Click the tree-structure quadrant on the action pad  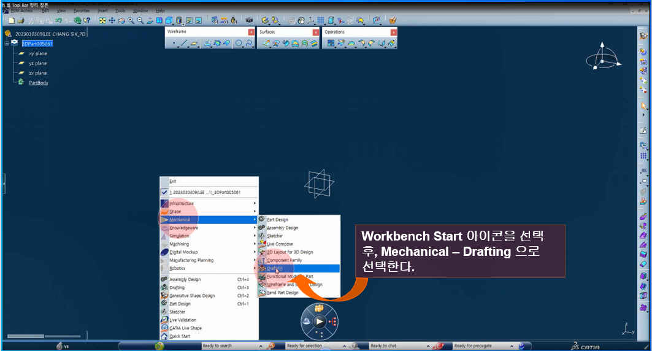332,322
